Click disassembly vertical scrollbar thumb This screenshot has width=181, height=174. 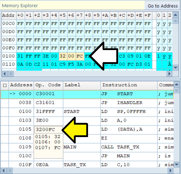pyautogui.click(x=176, y=91)
